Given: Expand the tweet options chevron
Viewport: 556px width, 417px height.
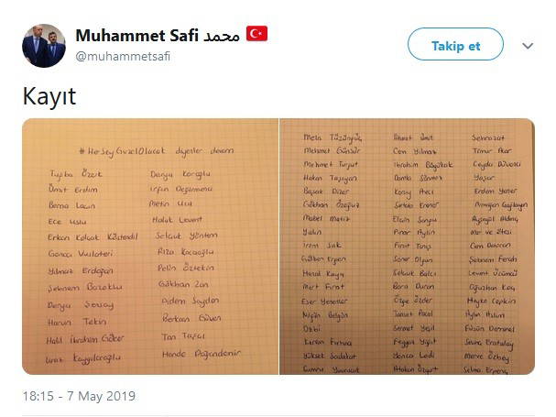Looking at the screenshot, I should (528, 46).
